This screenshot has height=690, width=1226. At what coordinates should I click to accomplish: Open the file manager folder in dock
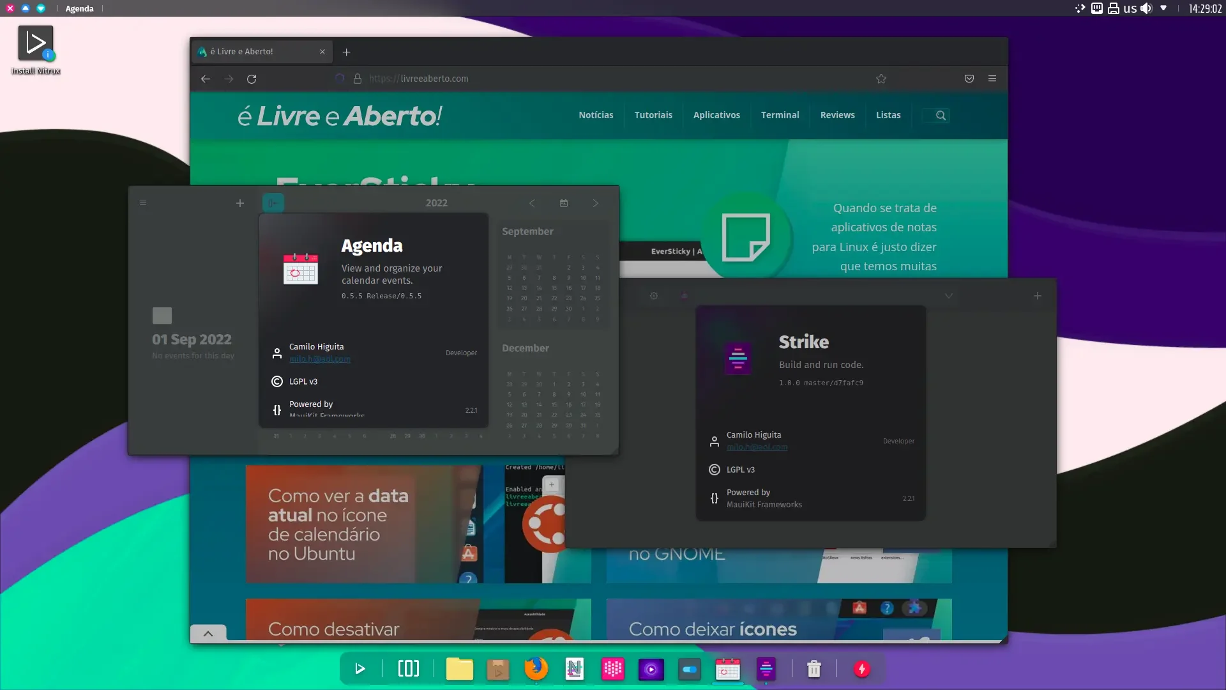click(460, 669)
